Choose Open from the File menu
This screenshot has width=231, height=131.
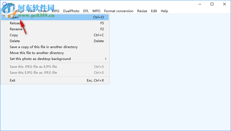55,17
